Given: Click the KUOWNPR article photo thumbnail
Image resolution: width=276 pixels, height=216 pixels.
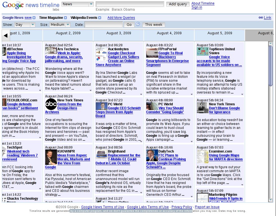Looking at the screenshot, I should 51,157.
